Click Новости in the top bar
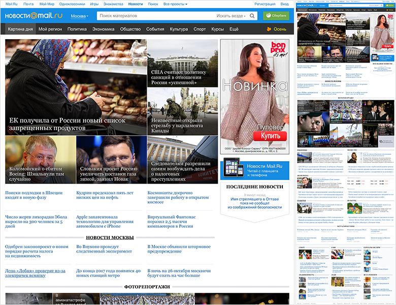This screenshot has height=305, width=396. pyautogui.click(x=136, y=4)
